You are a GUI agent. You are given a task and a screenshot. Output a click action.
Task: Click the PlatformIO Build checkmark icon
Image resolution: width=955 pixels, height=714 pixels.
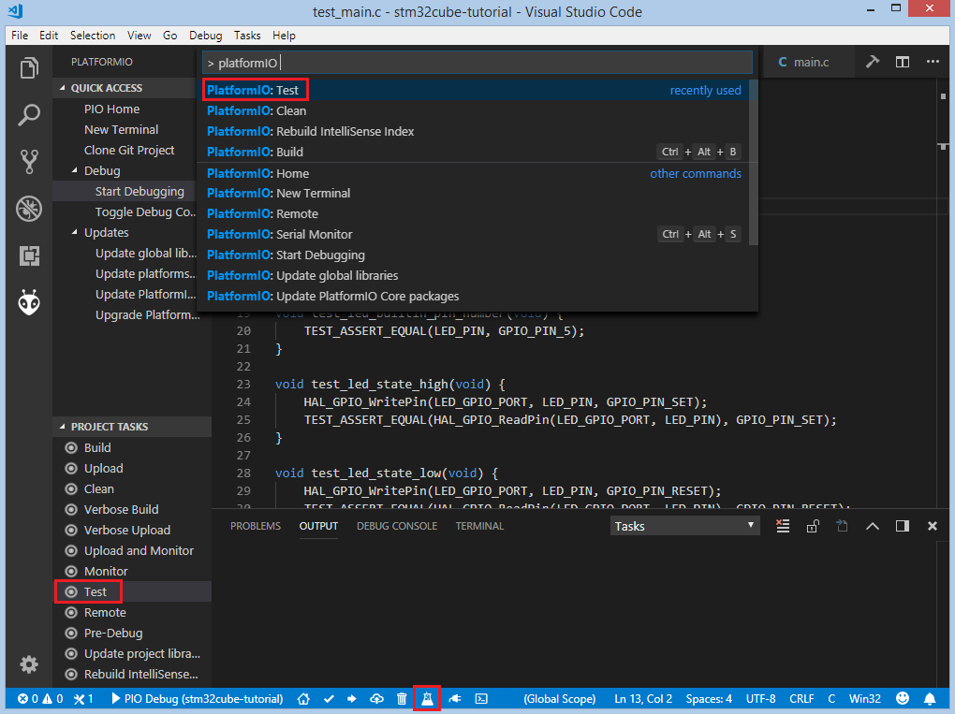(329, 699)
